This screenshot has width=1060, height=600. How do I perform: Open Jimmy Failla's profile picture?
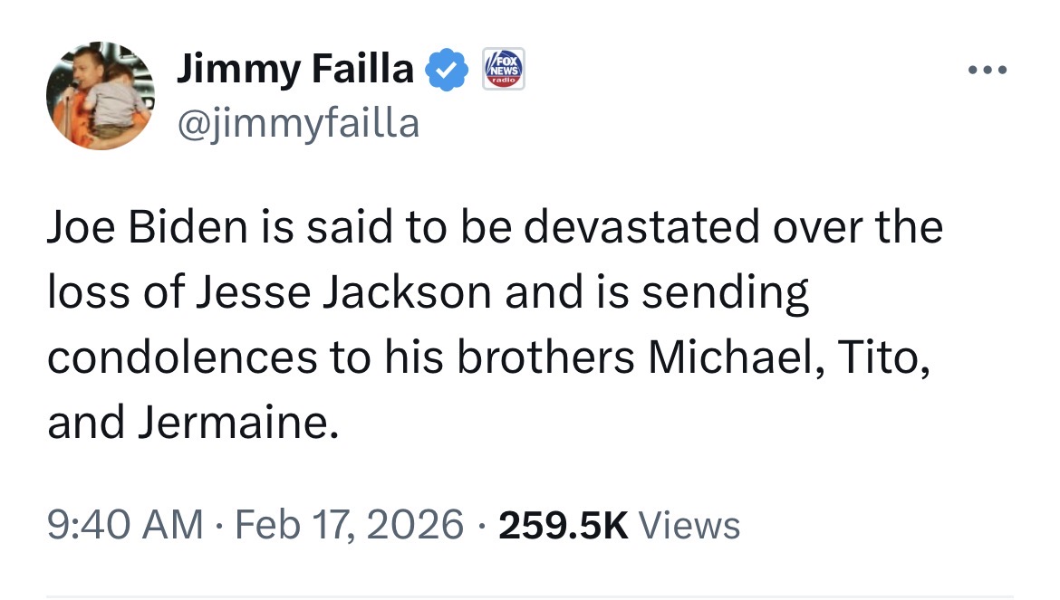coord(101,95)
